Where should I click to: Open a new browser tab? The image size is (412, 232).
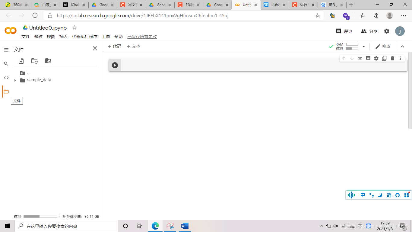351,5
